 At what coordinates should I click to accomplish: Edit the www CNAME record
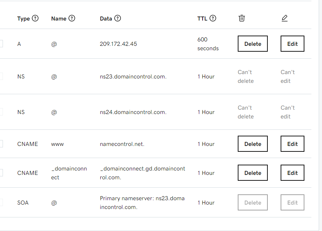(x=292, y=144)
